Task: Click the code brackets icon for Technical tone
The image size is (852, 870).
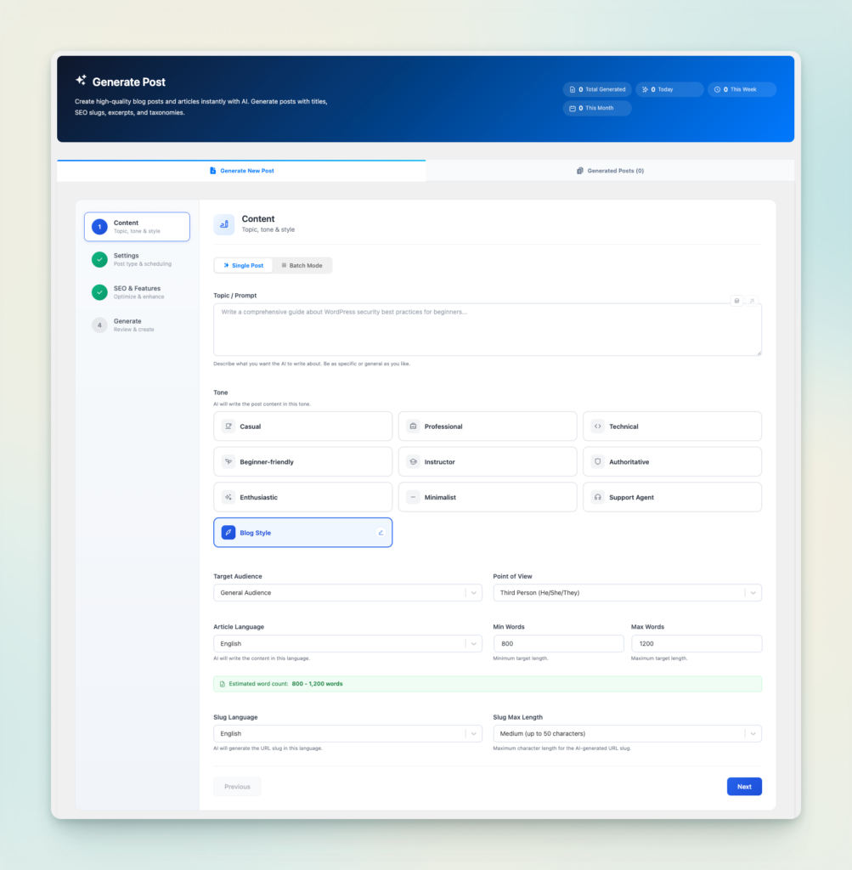Action: 597,427
